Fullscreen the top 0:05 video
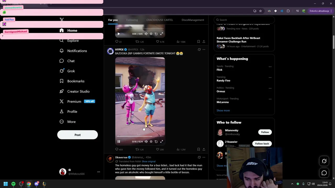Screen dimensions: 335x188 (161, 34)
